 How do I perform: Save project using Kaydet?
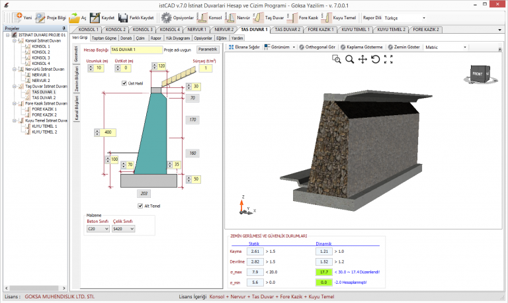[102, 18]
